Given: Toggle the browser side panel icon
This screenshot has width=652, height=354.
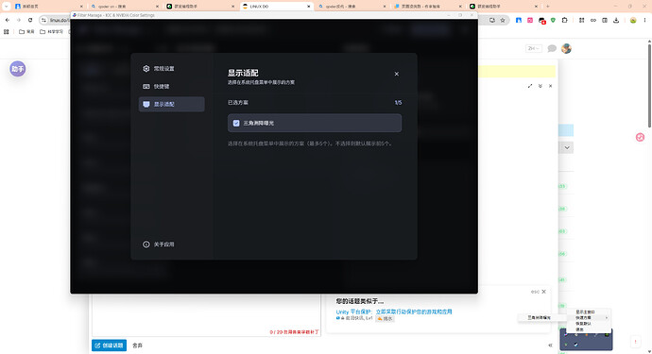Looking at the screenshot, I should (x=605, y=20).
